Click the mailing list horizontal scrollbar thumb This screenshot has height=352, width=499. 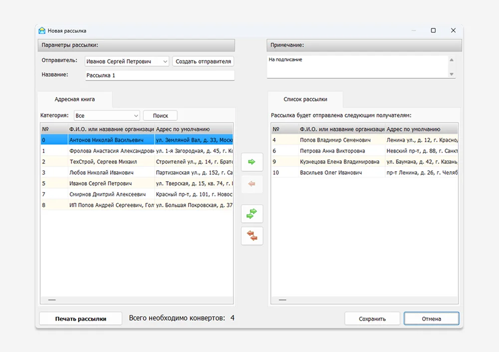coord(282,300)
